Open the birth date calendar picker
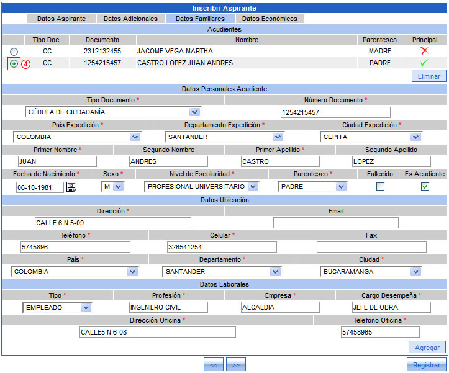The height and width of the screenshot is (373, 449). coord(71,187)
